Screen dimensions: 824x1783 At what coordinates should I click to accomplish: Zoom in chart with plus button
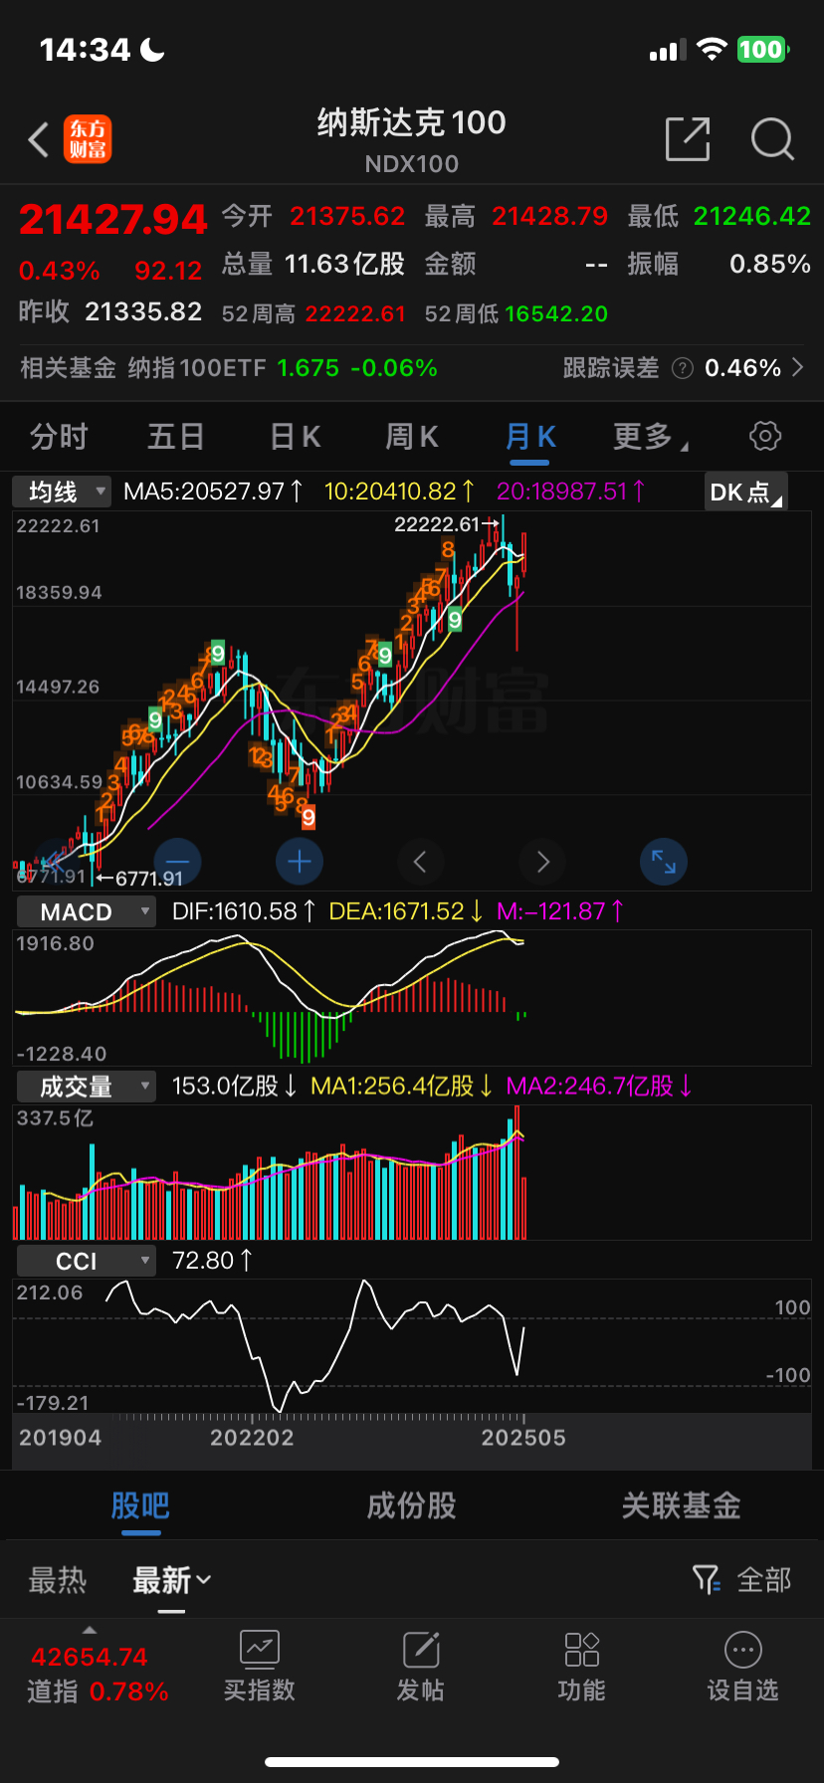(300, 862)
